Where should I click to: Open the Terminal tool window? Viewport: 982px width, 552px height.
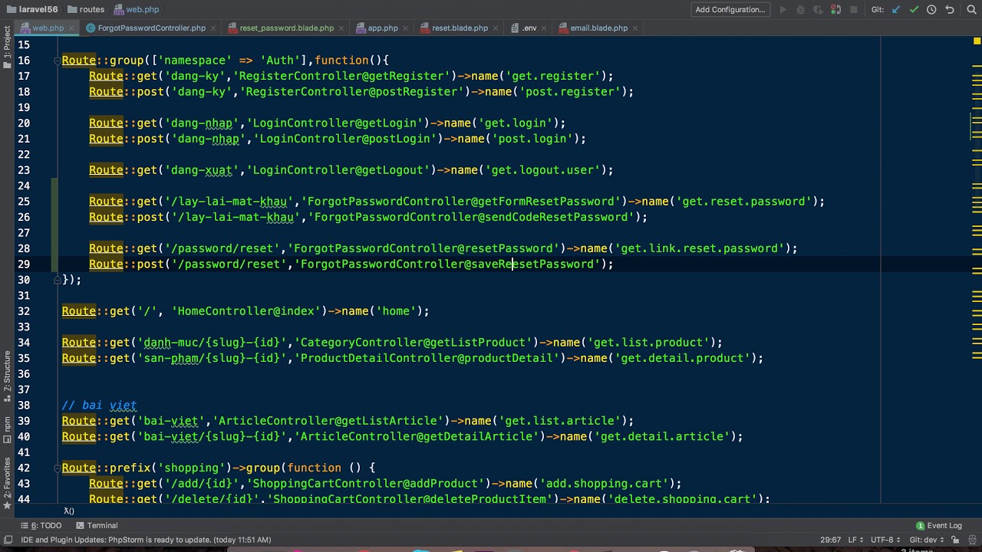pyautogui.click(x=97, y=526)
